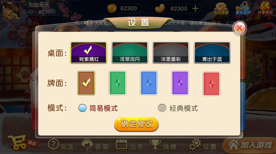Open 家长监护 parental lock icon
Image resolution: width=276 pixels, height=154 pixels.
coord(243,8)
